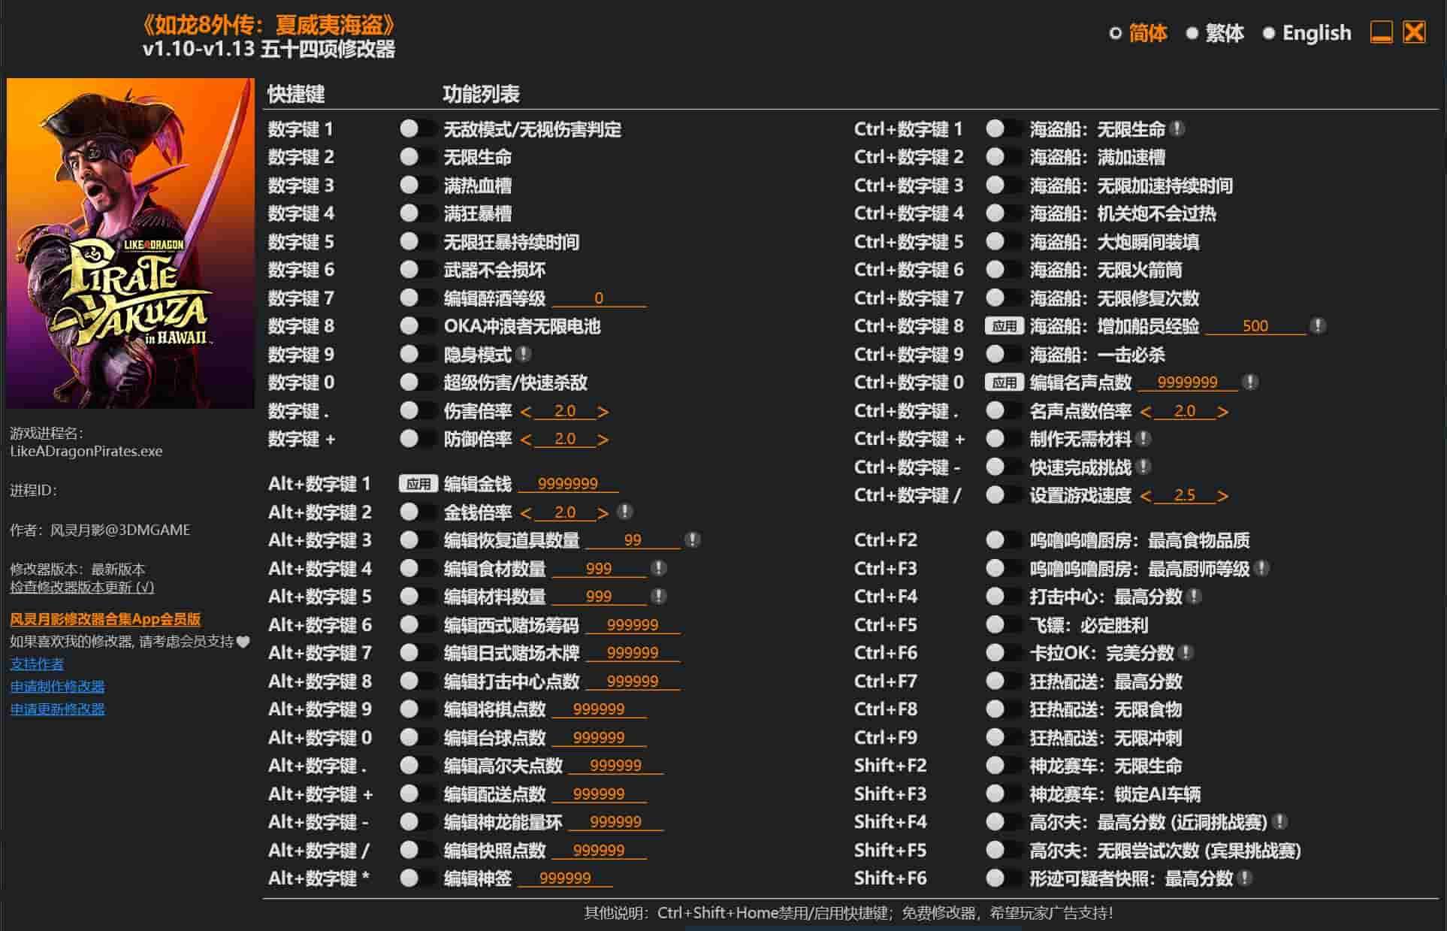Screen dimensions: 1447x931
Task: Increase 设置游戏速度 with right arrow
Action: coord(1219,496)
